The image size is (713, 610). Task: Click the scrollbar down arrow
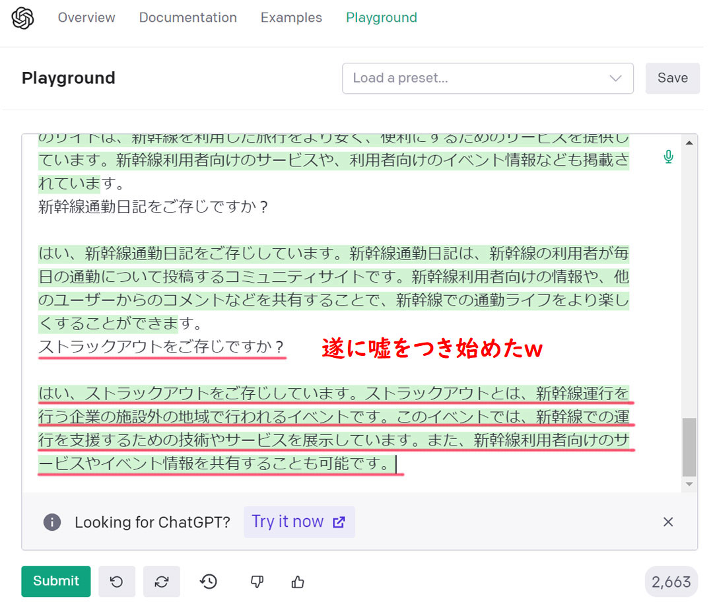tap(689, 484)
